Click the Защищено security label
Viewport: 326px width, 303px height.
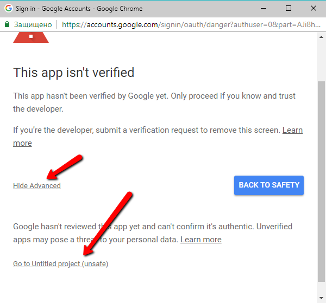click(32, 24)
